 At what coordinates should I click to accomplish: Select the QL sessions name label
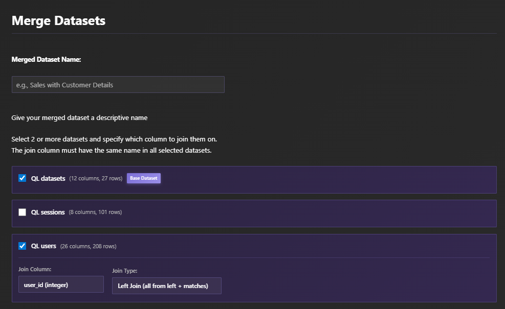coord(48,212)
